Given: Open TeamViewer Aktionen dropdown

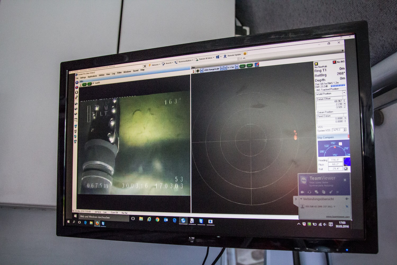Looking at the screenshot, I should (155, 65).
